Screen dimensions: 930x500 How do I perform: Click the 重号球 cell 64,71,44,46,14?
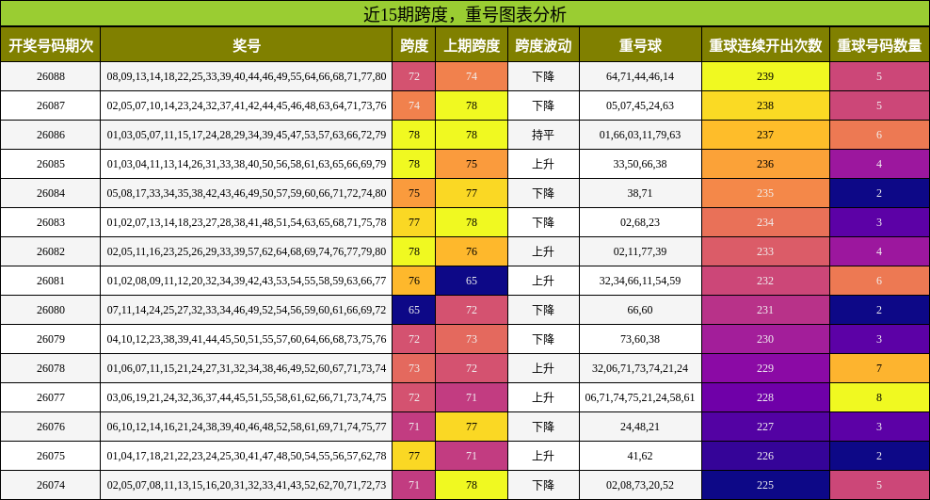tap(640, 76)
